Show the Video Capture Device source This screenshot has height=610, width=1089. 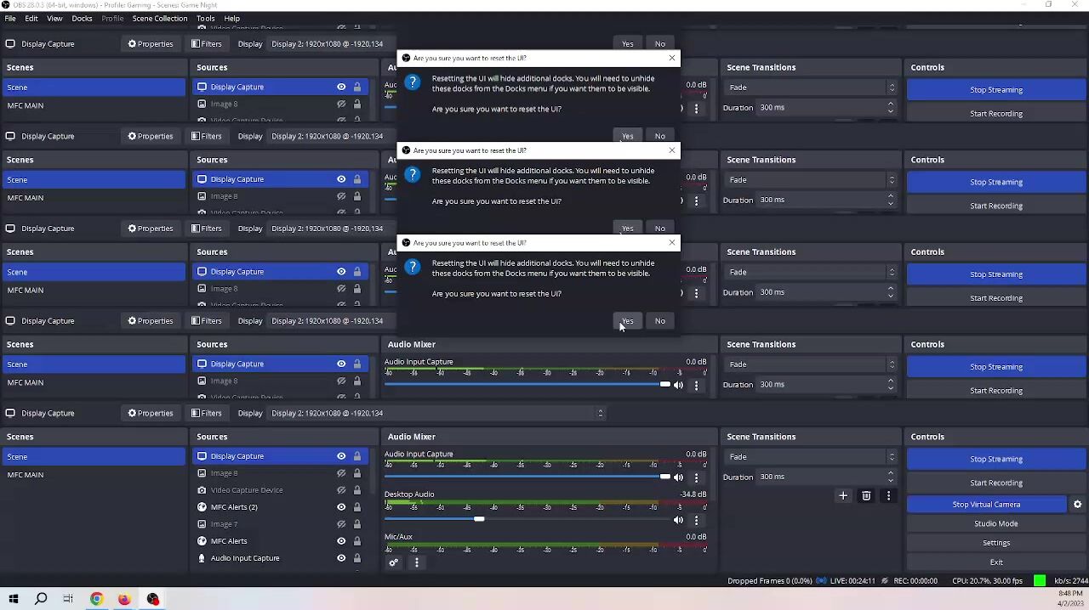point(341,490)
